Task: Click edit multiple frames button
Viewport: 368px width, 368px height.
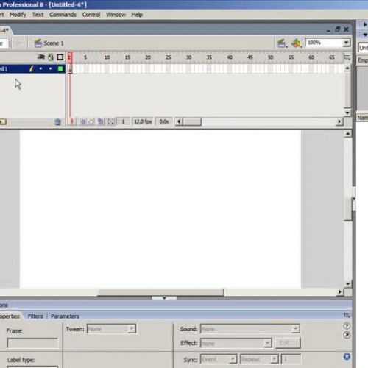Action: tap(101, 121)
